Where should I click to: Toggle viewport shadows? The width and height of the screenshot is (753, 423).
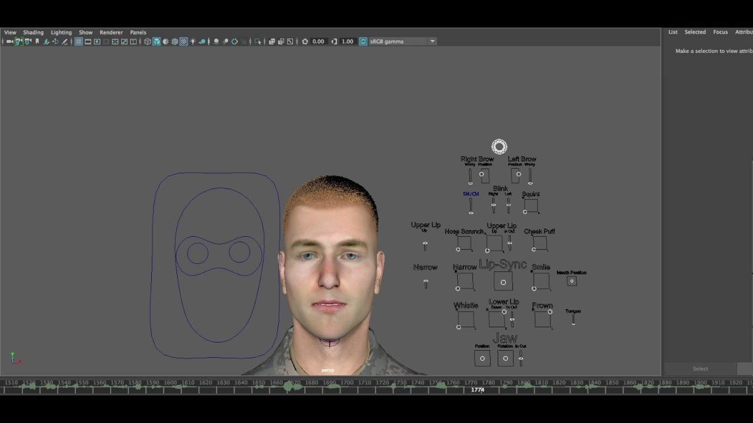pyautogui.click(x=202, y=41)
